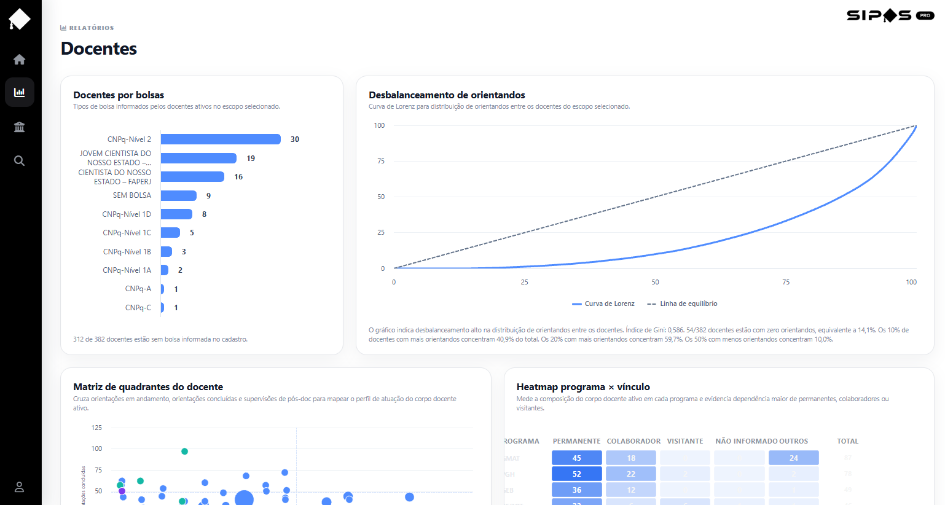Image resolution: width=945 pixels, height=505 pixels.
Task: Click heatmap cell with value 22
Action: 631,474
